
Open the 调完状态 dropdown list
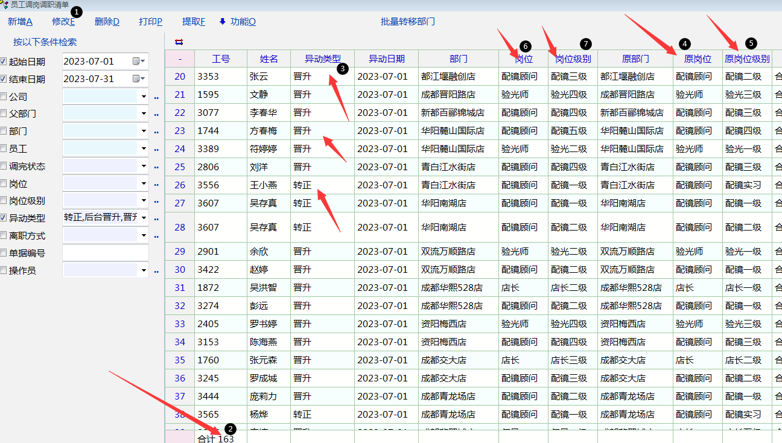click(144, 166)
